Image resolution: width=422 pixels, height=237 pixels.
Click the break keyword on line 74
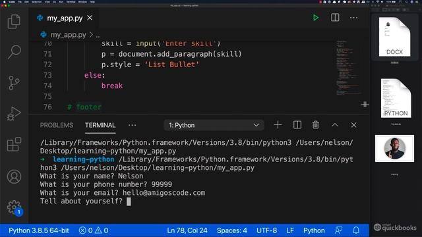click(x=112, y=86)
